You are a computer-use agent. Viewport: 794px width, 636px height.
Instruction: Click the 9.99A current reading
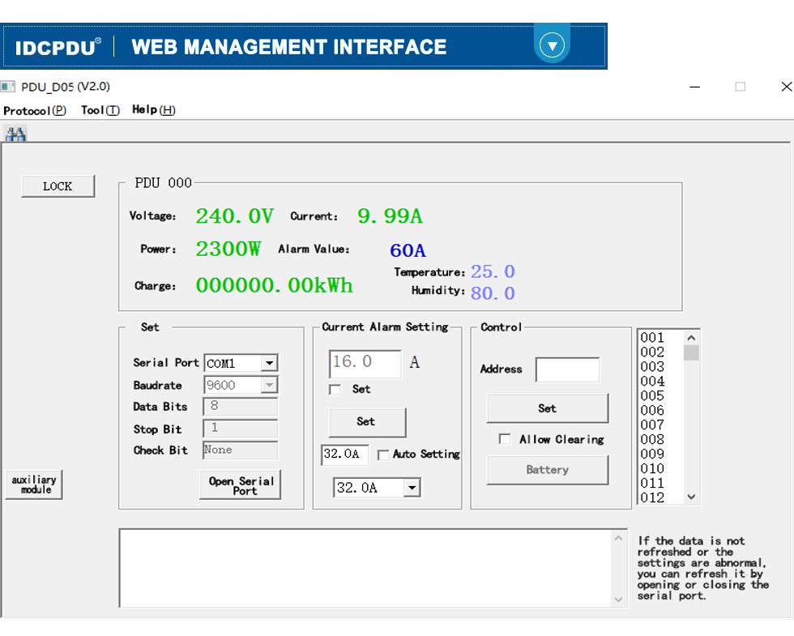pos(390,216)
